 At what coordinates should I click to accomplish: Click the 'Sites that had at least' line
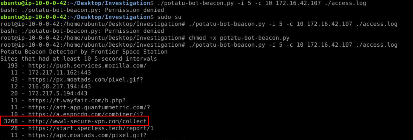(x=79, y=58)
